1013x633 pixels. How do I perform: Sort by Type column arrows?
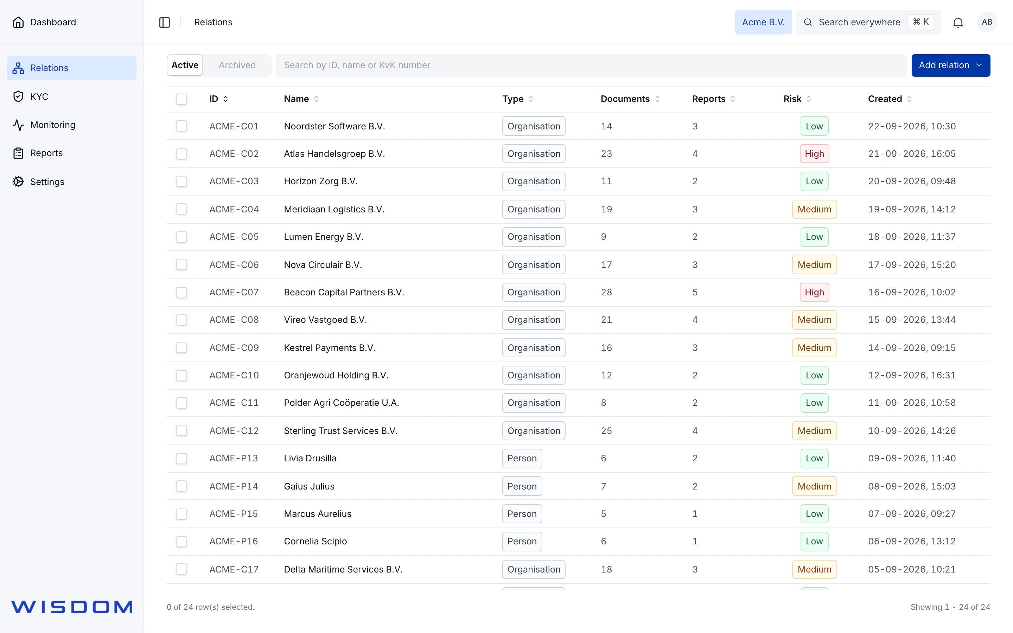pyautogui.click(x=531, y=99)
